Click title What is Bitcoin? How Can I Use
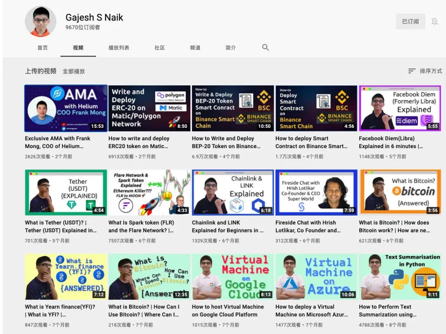446x334 pixels. 144,311
